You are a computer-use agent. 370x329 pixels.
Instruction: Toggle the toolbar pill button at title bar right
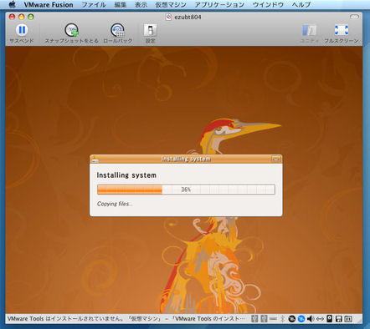(x=354, y=17)
